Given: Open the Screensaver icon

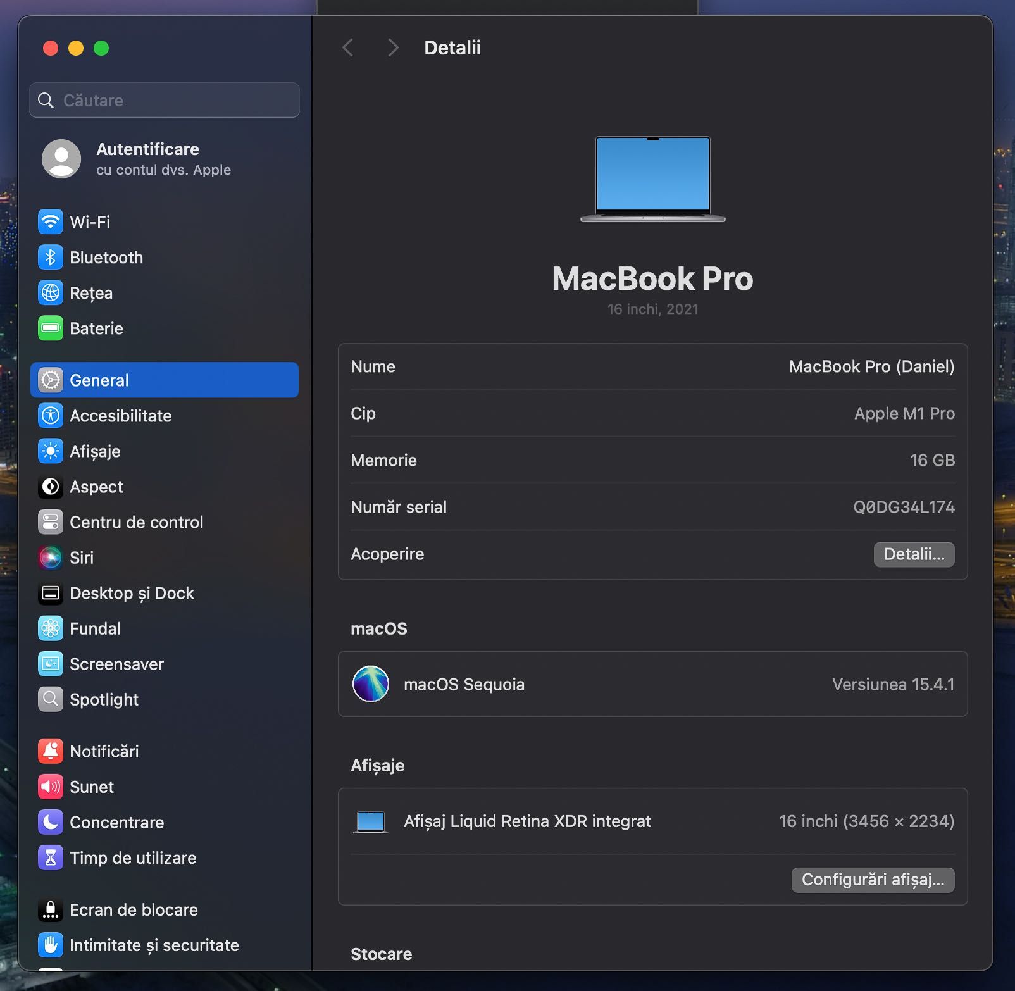Looking at the screenshot, I should click(51, 664).
